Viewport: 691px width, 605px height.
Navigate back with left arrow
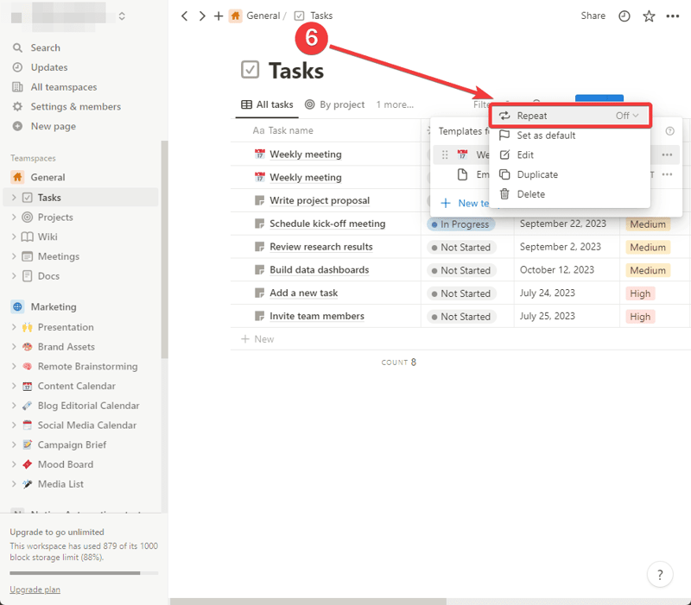[185, 16]
